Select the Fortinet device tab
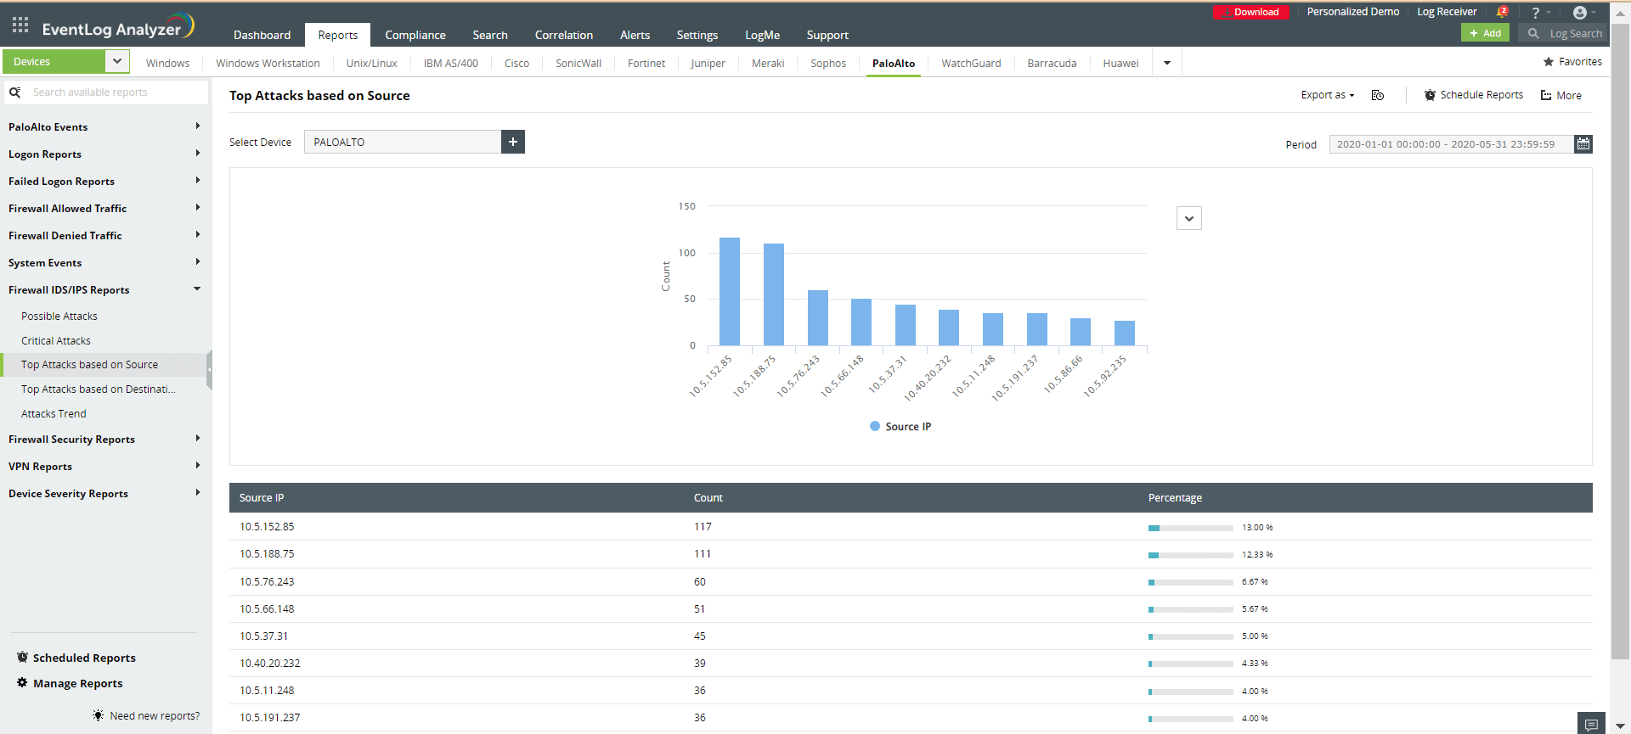Image resolution: width=1631 pixels, height=734 pixels. (x=646, y=63)
